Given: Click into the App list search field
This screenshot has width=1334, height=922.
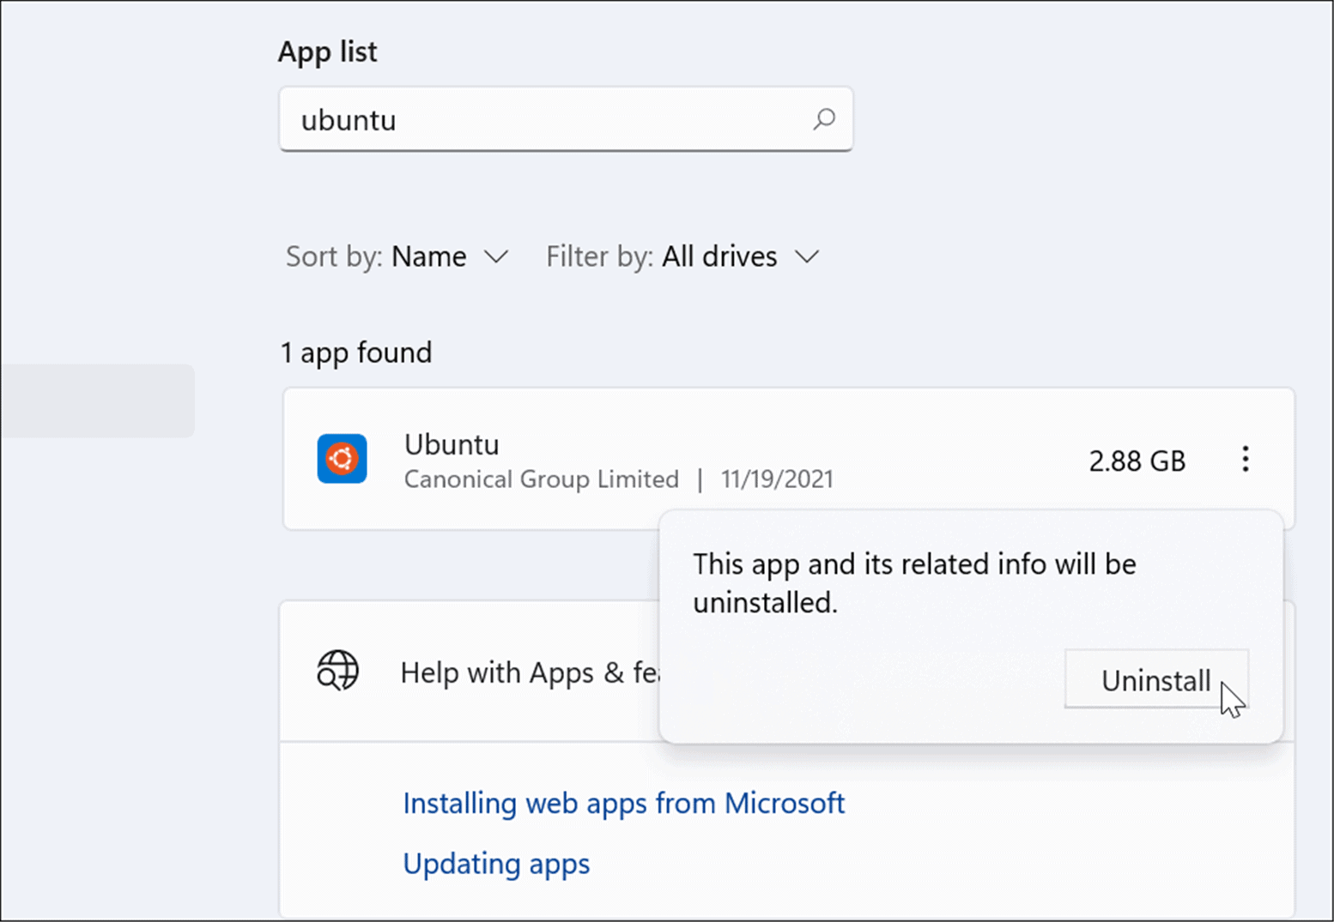Looking at the screenshot, I should (566, 119).
